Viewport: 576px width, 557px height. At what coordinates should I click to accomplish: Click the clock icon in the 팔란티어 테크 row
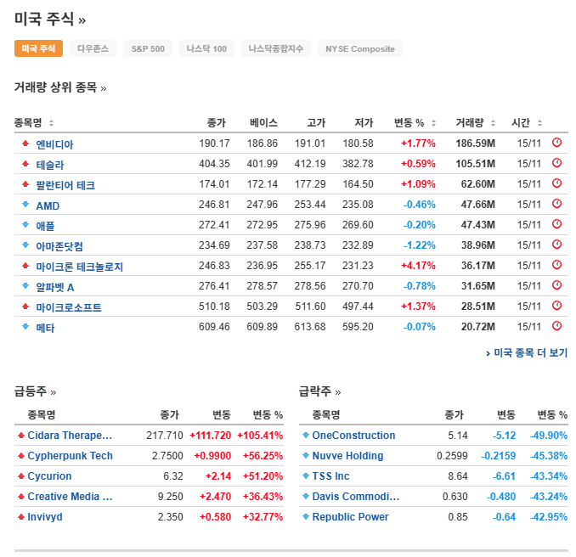(x=556, y=183)
